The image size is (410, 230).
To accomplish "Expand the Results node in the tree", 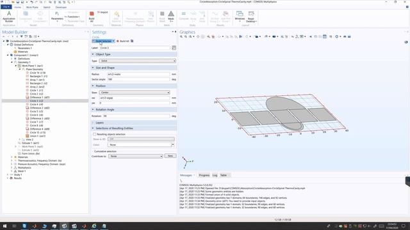I will coord(8,178).
